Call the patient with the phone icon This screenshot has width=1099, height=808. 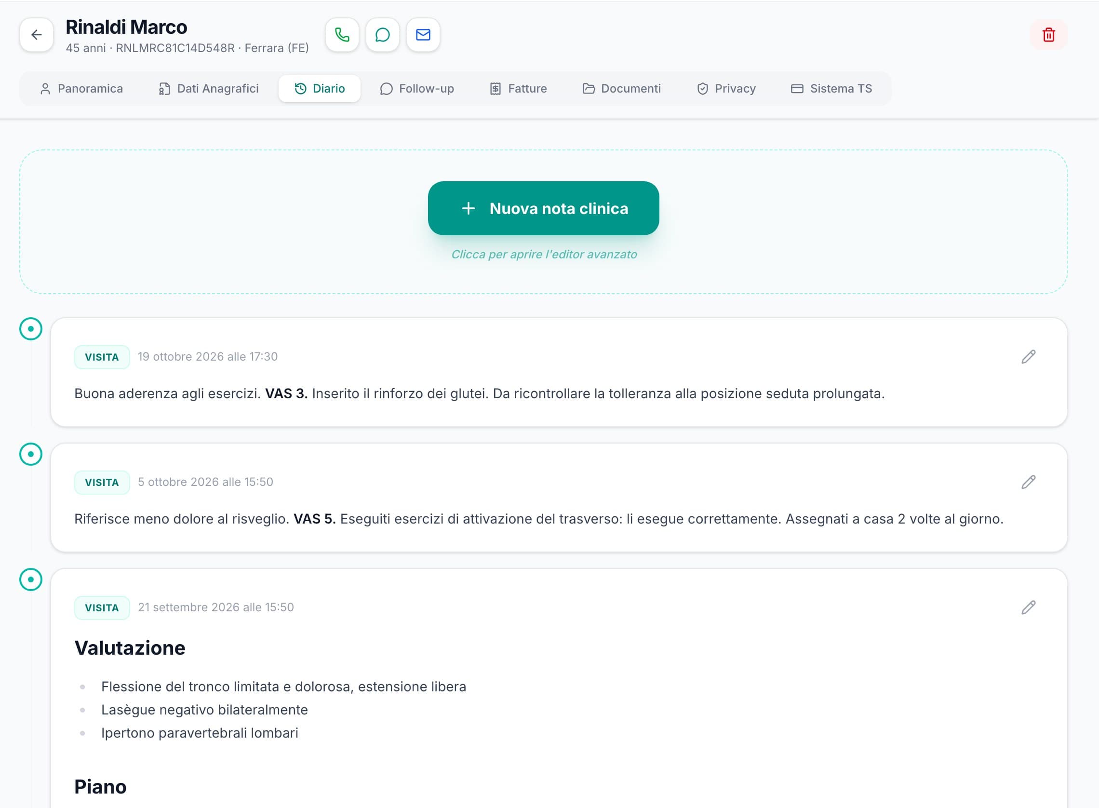click(x=342, y=35)
